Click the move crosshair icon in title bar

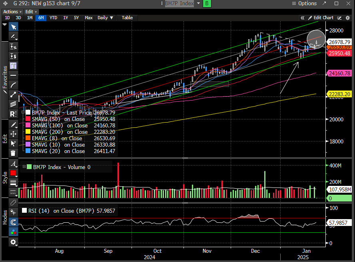pos(5,3)
